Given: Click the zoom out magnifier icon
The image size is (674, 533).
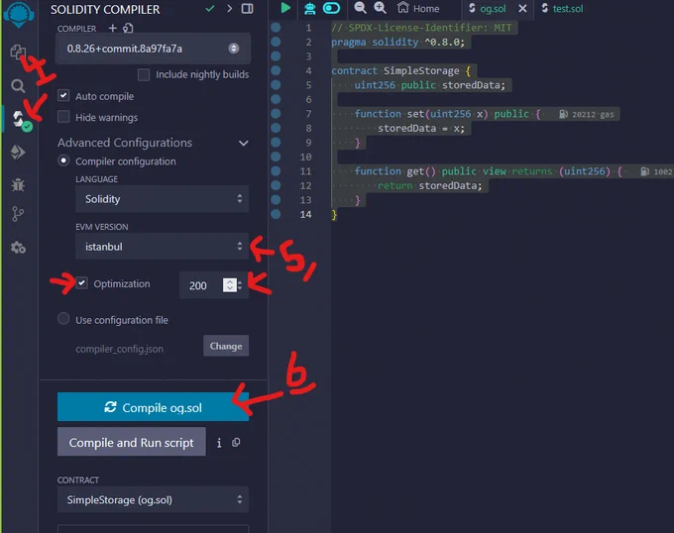Looking at the screenshot, I should (x=360, y=8).
